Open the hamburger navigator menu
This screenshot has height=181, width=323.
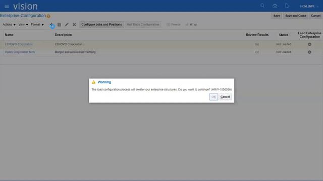(7, 7)
